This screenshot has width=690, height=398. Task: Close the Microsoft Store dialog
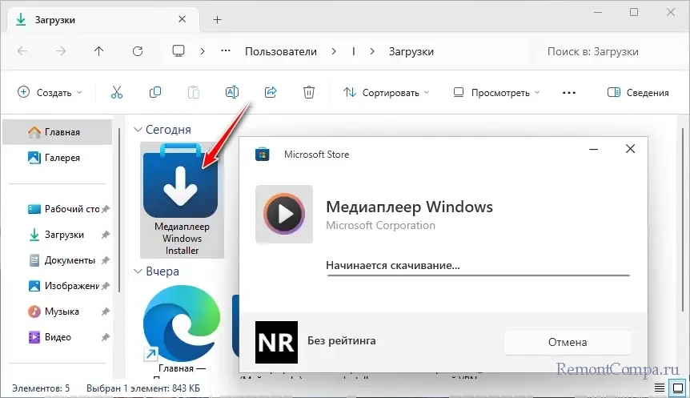tap(630, 149)
